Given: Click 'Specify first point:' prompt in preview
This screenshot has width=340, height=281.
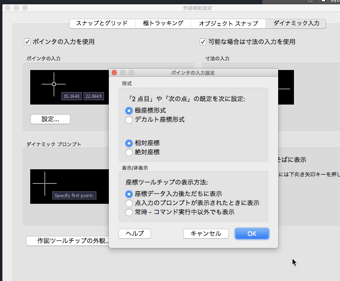Looking at the screenshot, I should [x=74, y=195].
